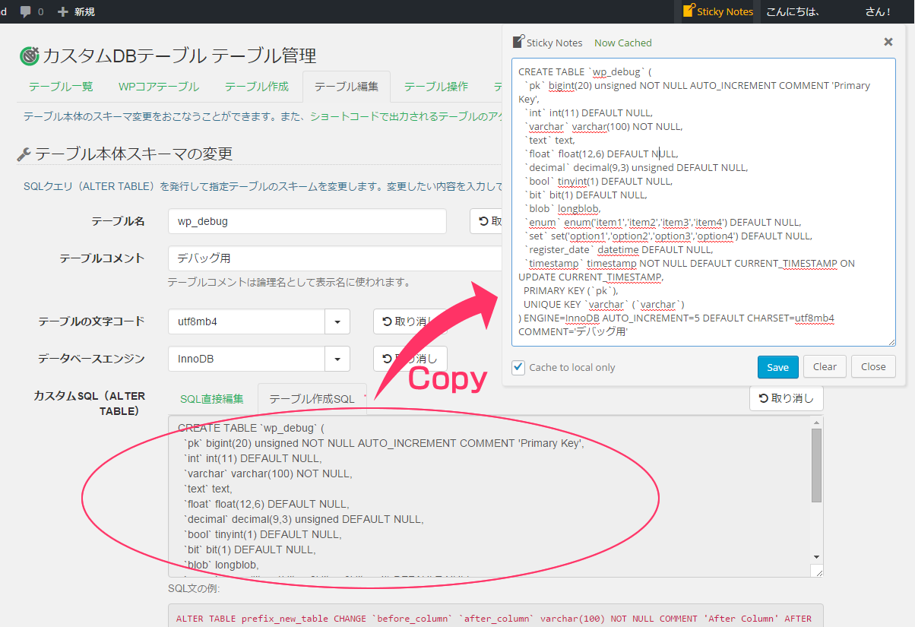The image size is (915, 627).
Task: Open Sticky Notes in admin bar
Action: [x=718, y=11]
